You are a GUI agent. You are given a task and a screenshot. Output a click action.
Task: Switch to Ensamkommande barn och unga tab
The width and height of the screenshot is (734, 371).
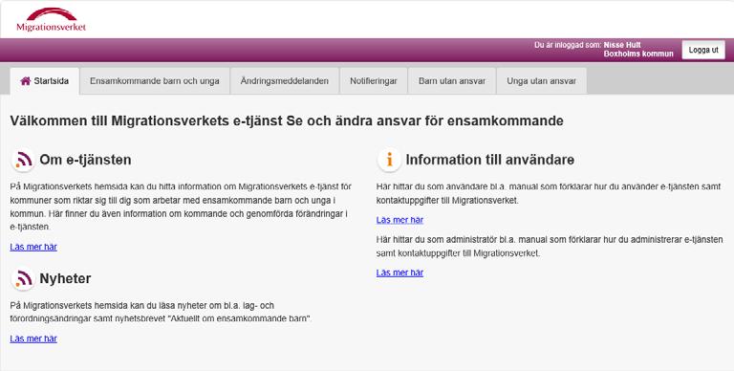tap(155, 81)
